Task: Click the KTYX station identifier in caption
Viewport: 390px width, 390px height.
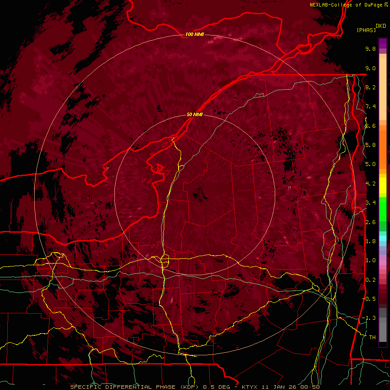Action: 250,387
